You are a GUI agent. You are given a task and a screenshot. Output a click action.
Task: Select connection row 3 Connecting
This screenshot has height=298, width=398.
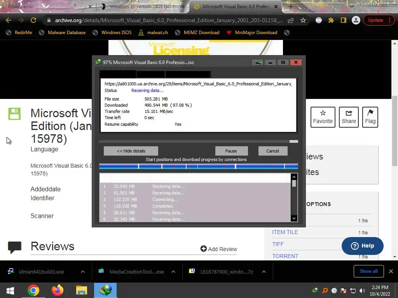click(195, 199)
